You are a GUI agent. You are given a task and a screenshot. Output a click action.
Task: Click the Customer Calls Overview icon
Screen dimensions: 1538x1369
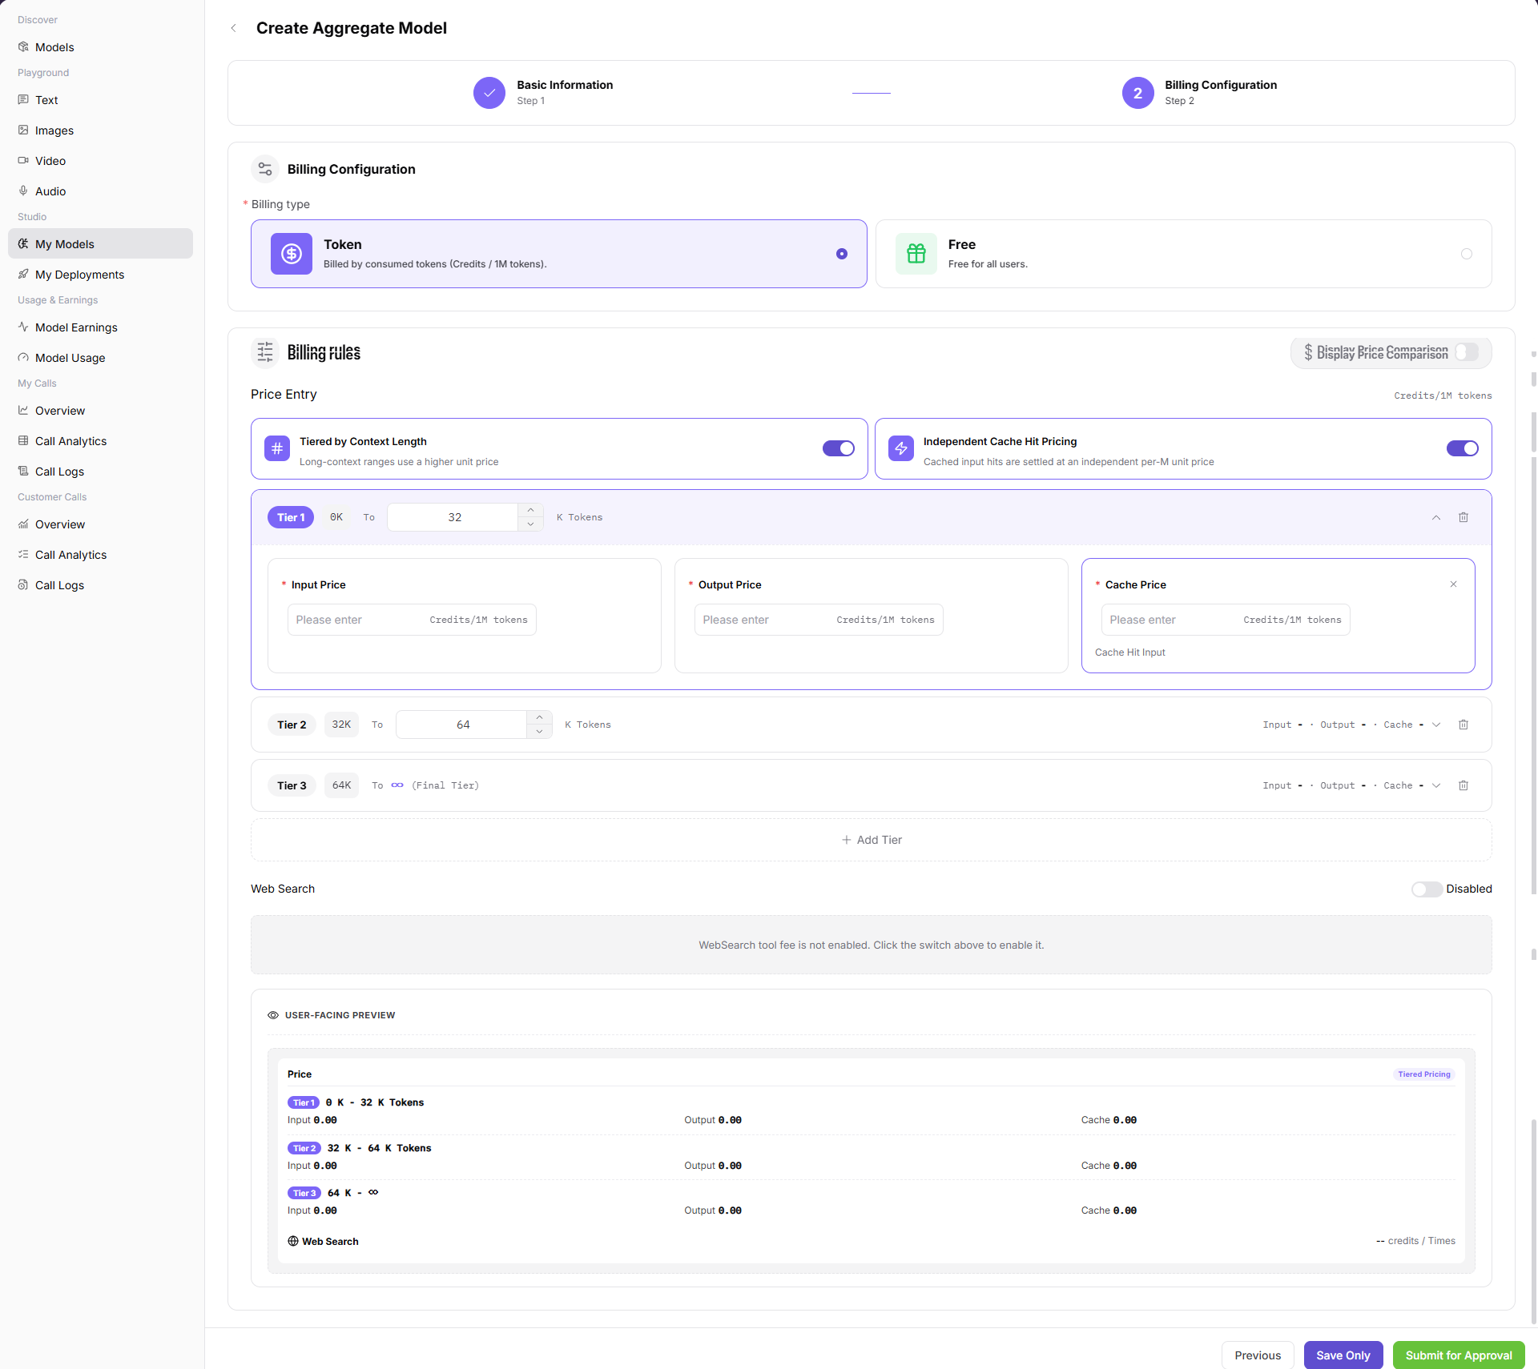click(23, 524)
